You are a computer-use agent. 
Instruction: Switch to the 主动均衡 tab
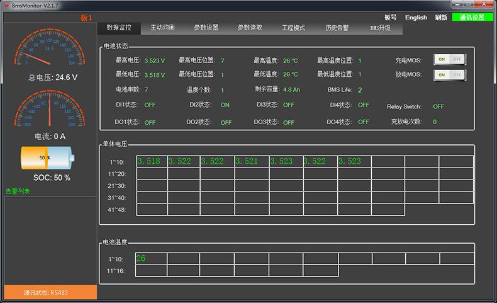(x=162, y=28)
